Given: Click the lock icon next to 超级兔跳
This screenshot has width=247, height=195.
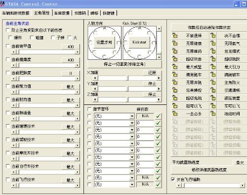Looking at the screenshot, I should click(x=175, y=98).
